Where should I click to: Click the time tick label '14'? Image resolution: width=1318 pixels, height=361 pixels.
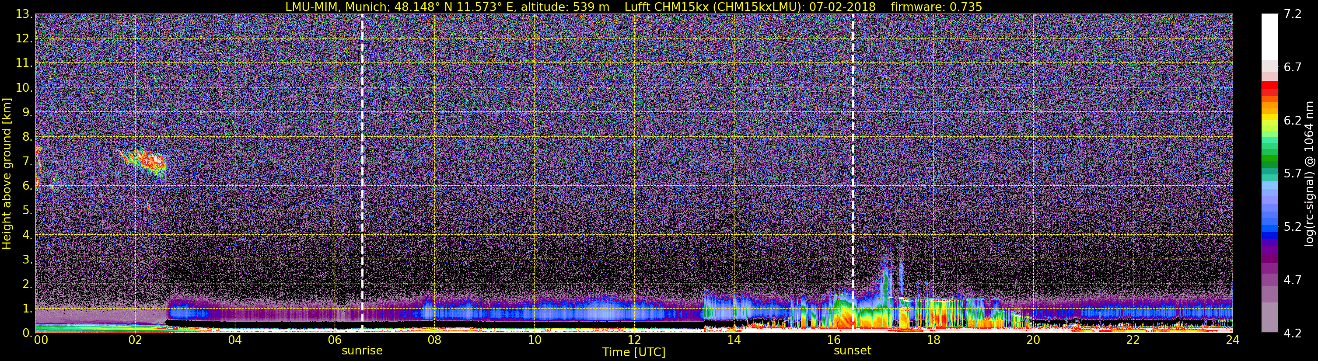point(734,340)
